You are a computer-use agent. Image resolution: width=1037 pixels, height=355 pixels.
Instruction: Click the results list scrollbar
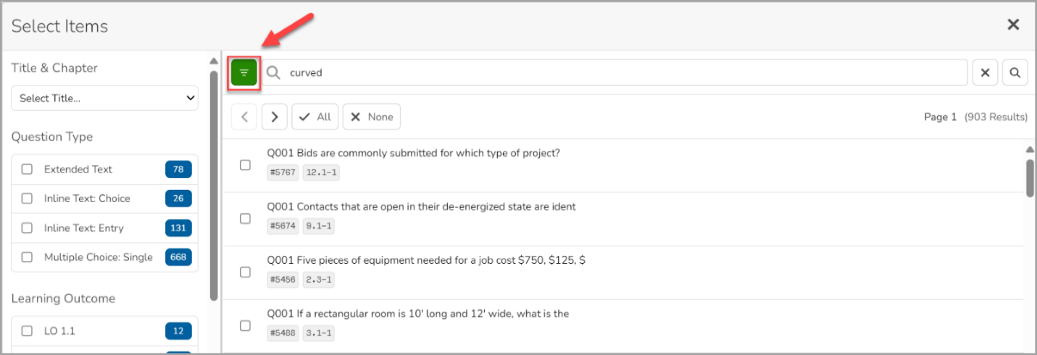tap(1030, 177)
